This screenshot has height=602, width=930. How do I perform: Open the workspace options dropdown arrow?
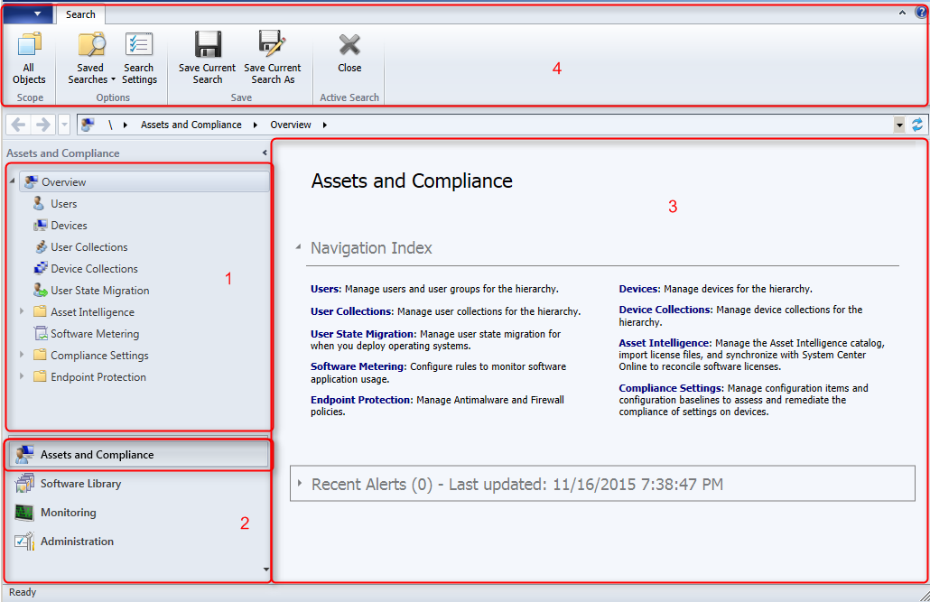265,570
